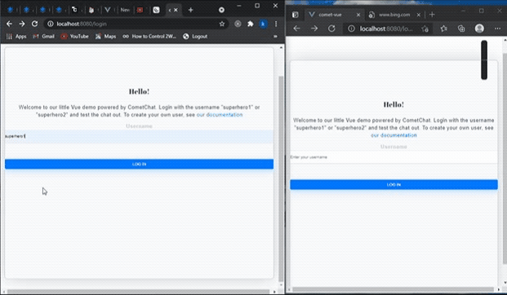Click LOG IN button in Chrome window
Image resolution: width=507 pixels, height=295 pixels.
click(x=139, y=164)
